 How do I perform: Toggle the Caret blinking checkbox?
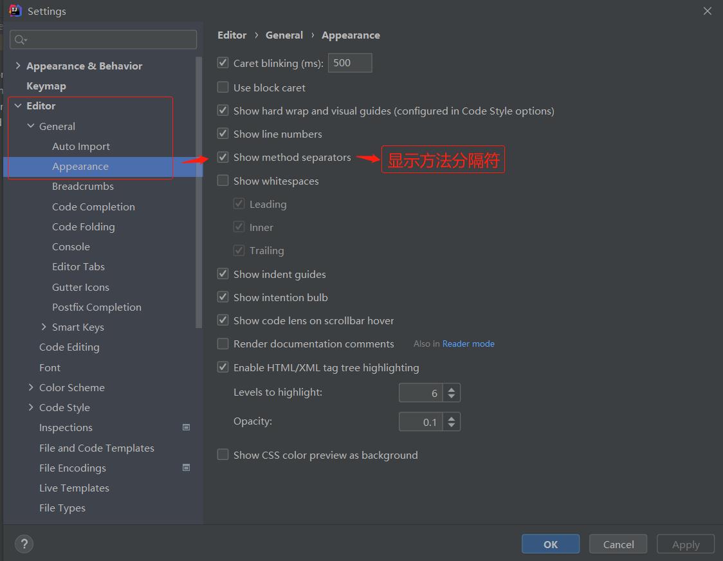[223, 63]
